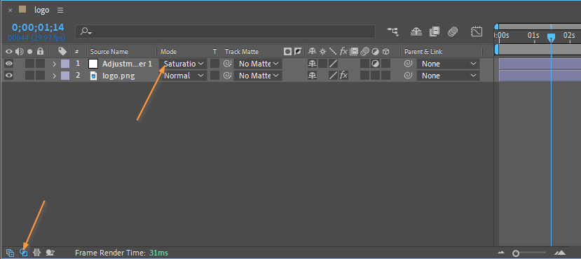The image size is (581, 259).
Task: Toggle the Transfer Controls pane button
Action: point(24,253)
